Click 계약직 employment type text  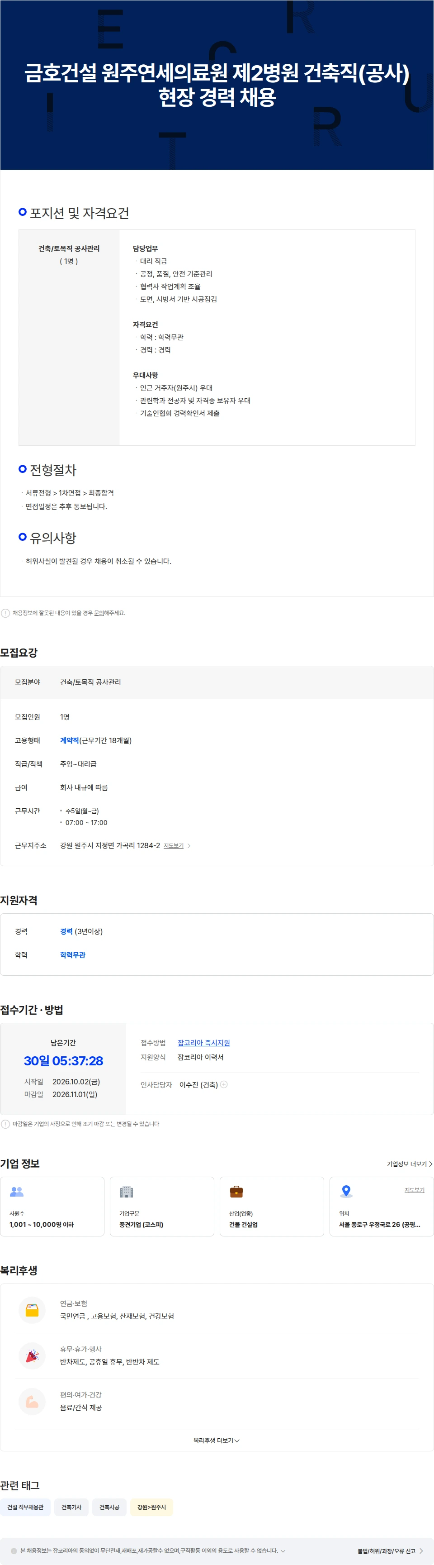click(69, 740)
